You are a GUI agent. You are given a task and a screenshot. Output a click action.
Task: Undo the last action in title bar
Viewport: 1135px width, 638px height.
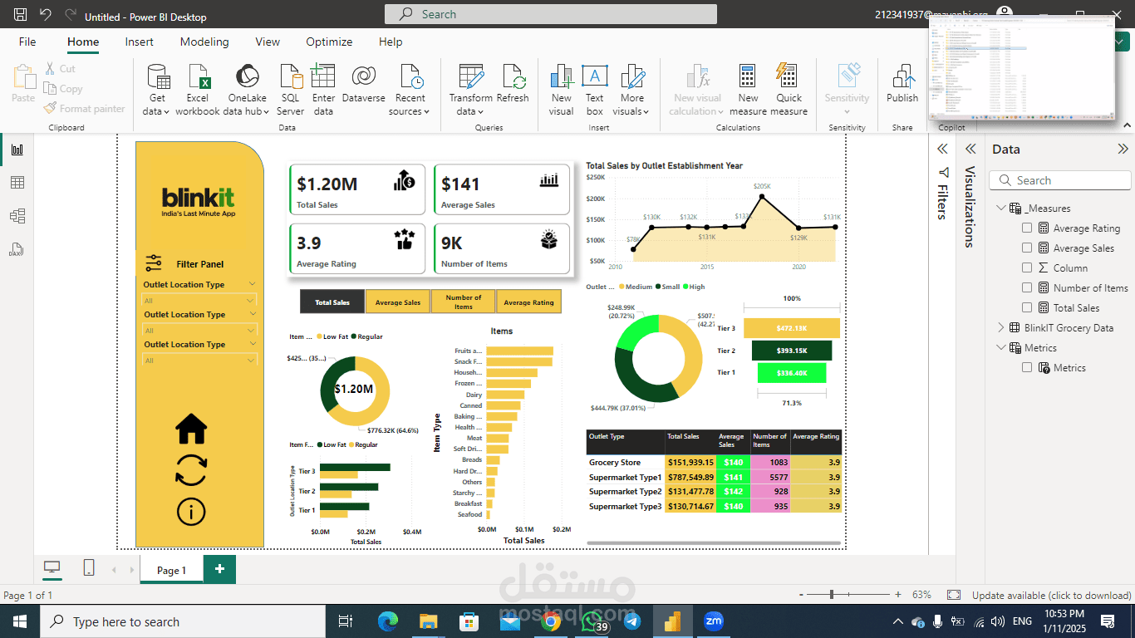45,15
